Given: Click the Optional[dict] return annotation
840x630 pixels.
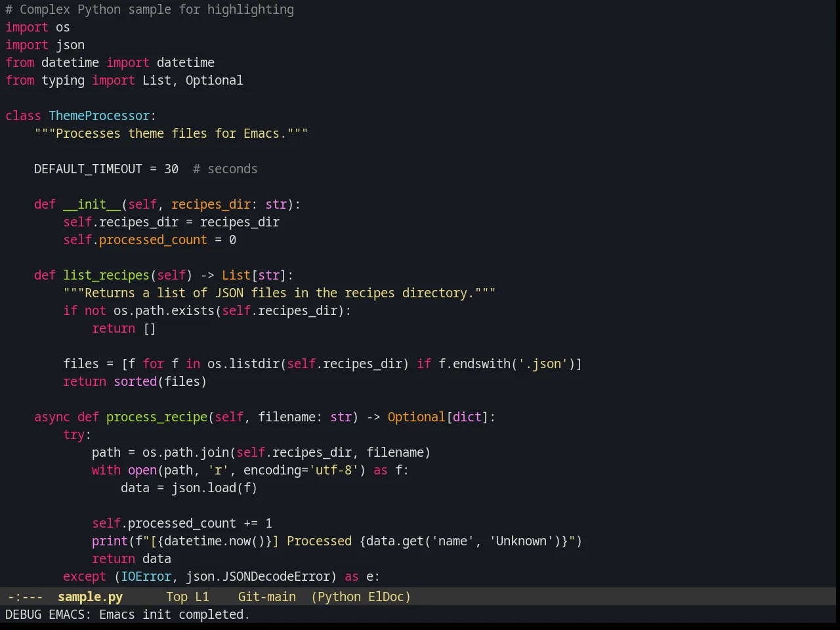Looking at the screenshot, I should [x=438, y=417].
